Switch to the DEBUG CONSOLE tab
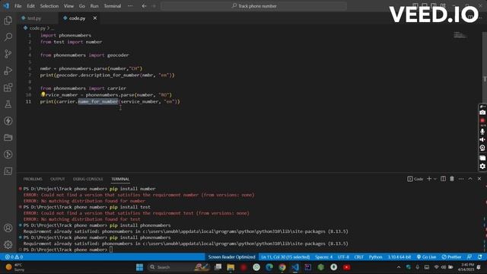The height and width of the screenshot is (274, 487). [88, 179]
